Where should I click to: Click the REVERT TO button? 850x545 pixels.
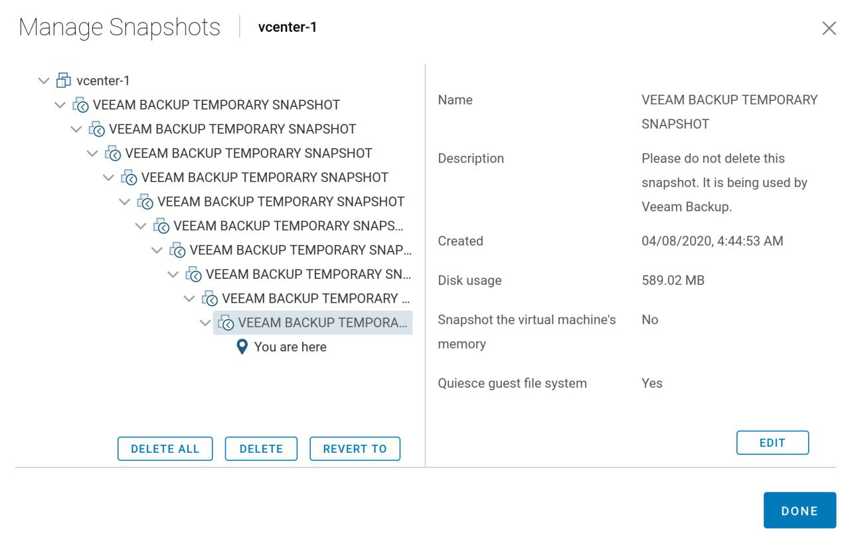coord(355,449)
